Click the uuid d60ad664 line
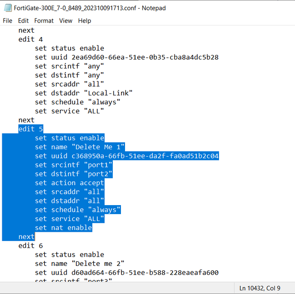The height and width of the screenshot is (294, 295). point(127,273)
